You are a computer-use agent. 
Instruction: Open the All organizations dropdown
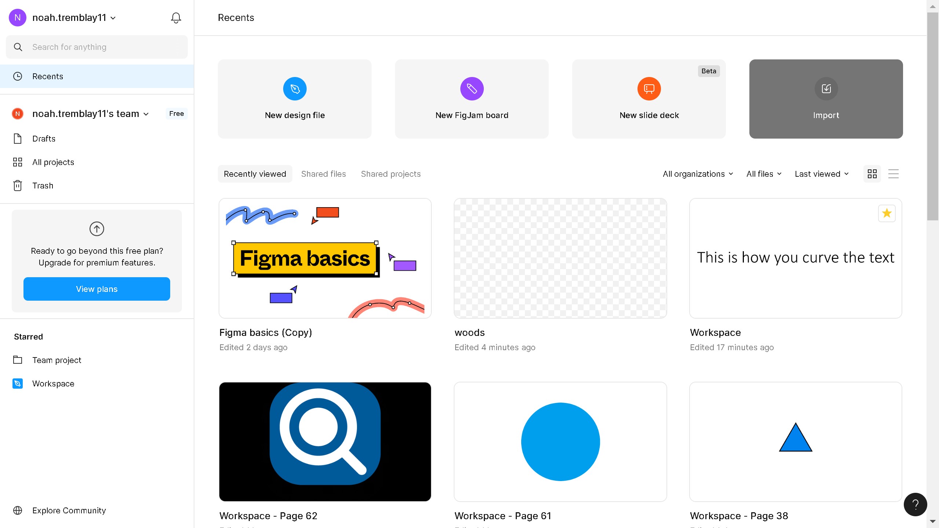[x=697, y=174]
